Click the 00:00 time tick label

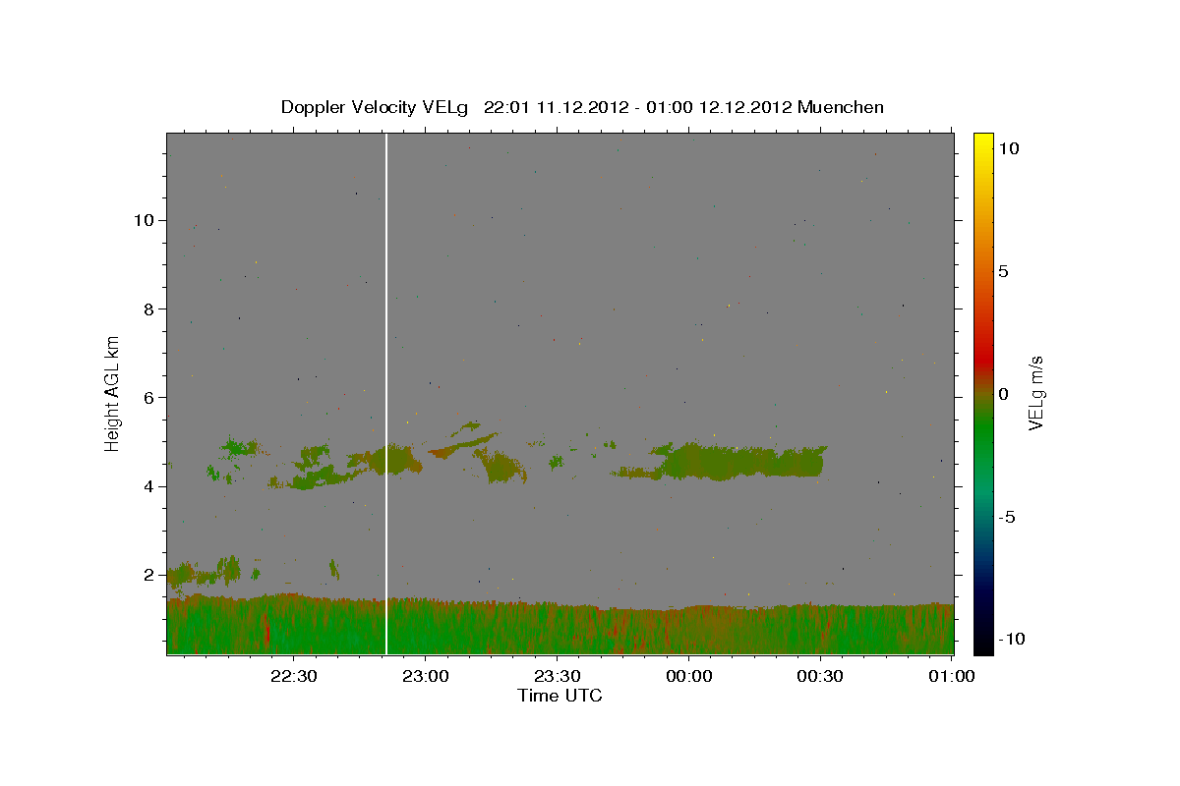pyautogui.click(x=688, y=676)
